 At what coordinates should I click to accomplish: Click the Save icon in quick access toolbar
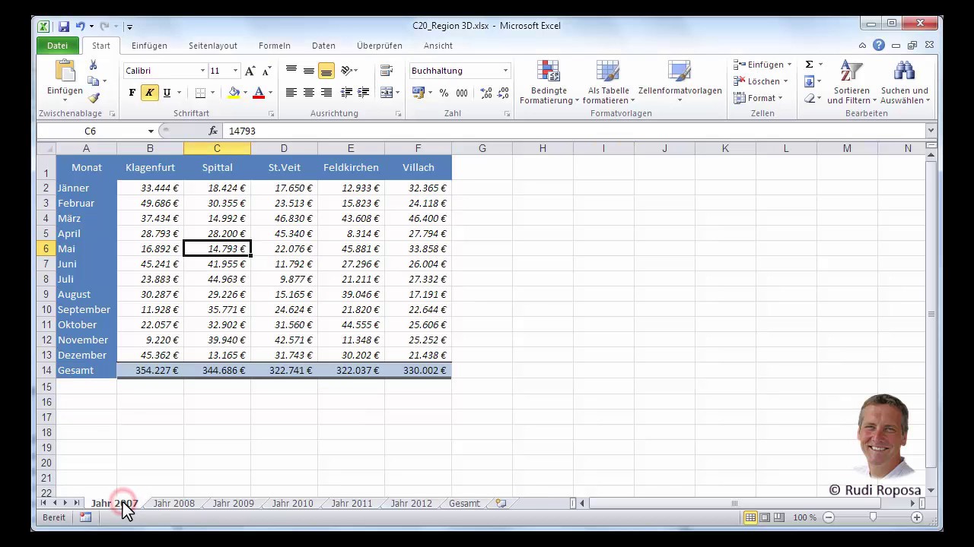tap(64, 26)
